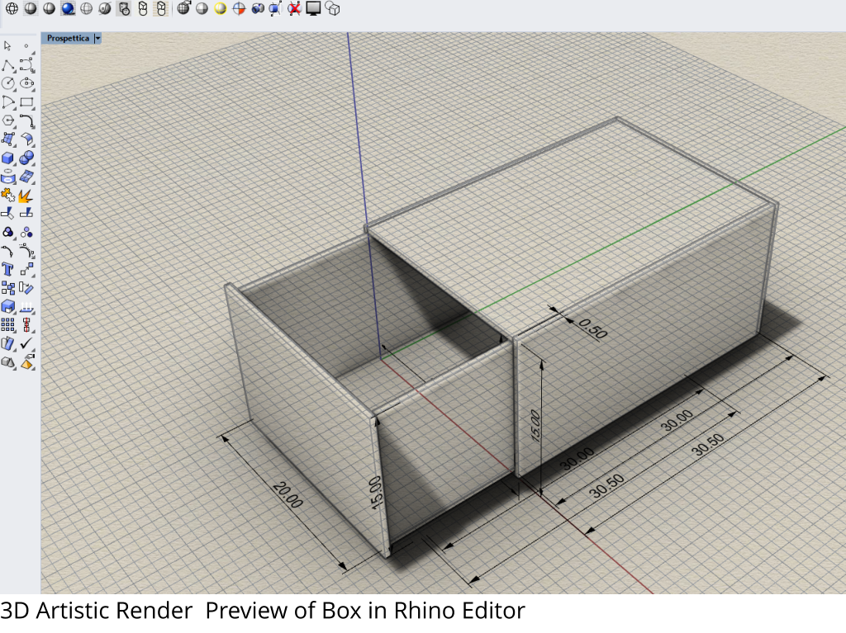This screenshot has height=633, width=846.
Task: Open the Prospettica viewport dropdown arrow
Action: (97, 38)
